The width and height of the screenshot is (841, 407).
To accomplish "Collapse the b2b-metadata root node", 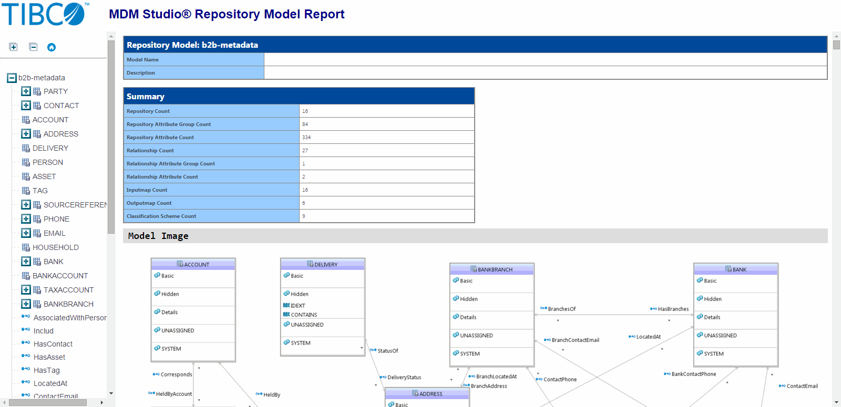I will click(x=12, y=78).
